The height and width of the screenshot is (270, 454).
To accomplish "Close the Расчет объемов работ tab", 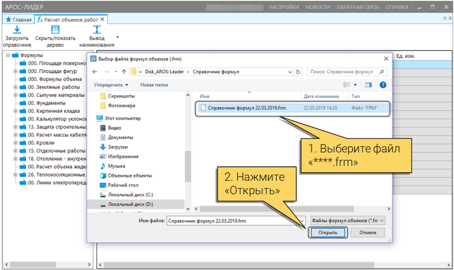I will pyautogui.click(x=102, y=20).
